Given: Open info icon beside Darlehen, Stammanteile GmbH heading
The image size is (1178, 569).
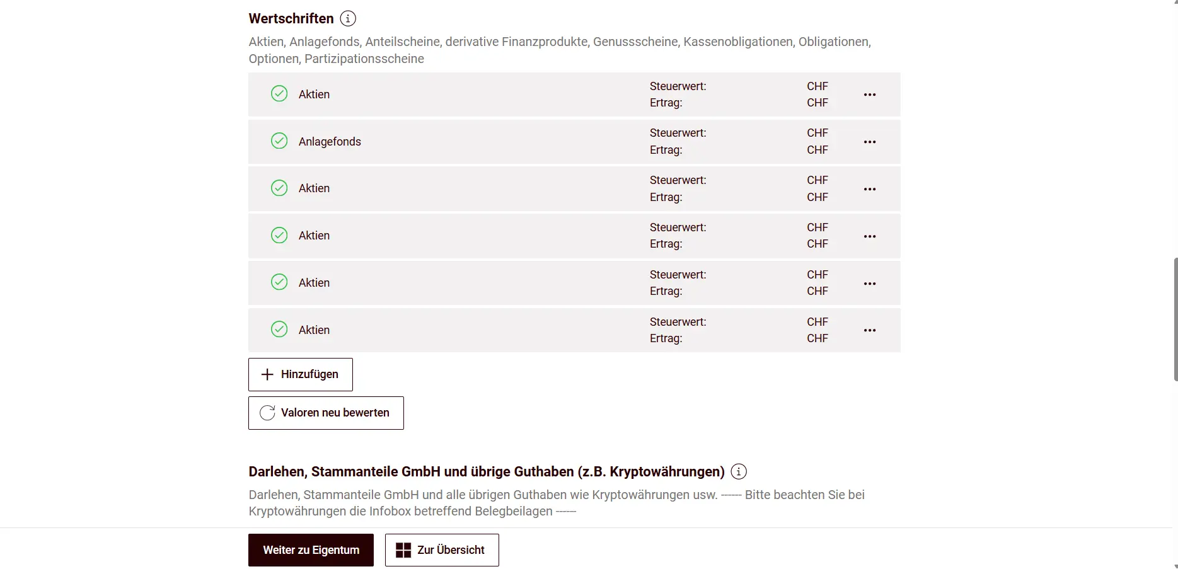Looking at the screenshot, I should [739, 471].
